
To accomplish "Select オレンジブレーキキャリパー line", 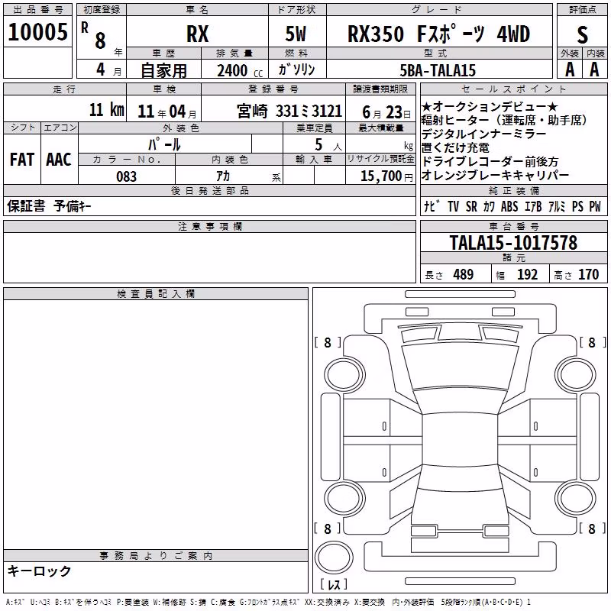I will (495, 176).
